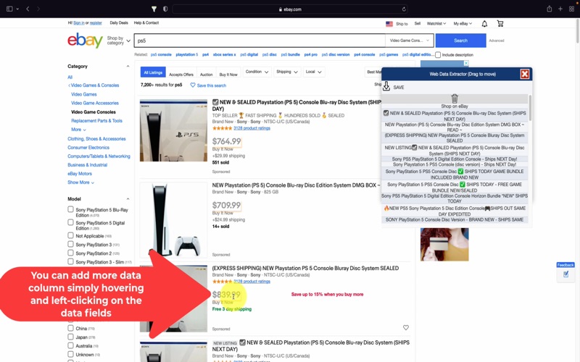Image resolution: width=580 pixels, height=362 pixels.
Task: Select the Auction tab
Action: 207,75
